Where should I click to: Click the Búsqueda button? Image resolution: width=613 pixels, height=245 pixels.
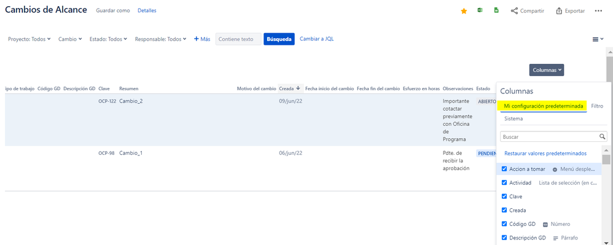tap(279, 39)
